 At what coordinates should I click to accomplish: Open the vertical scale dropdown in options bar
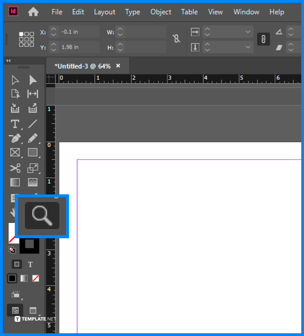pos(247,47)
